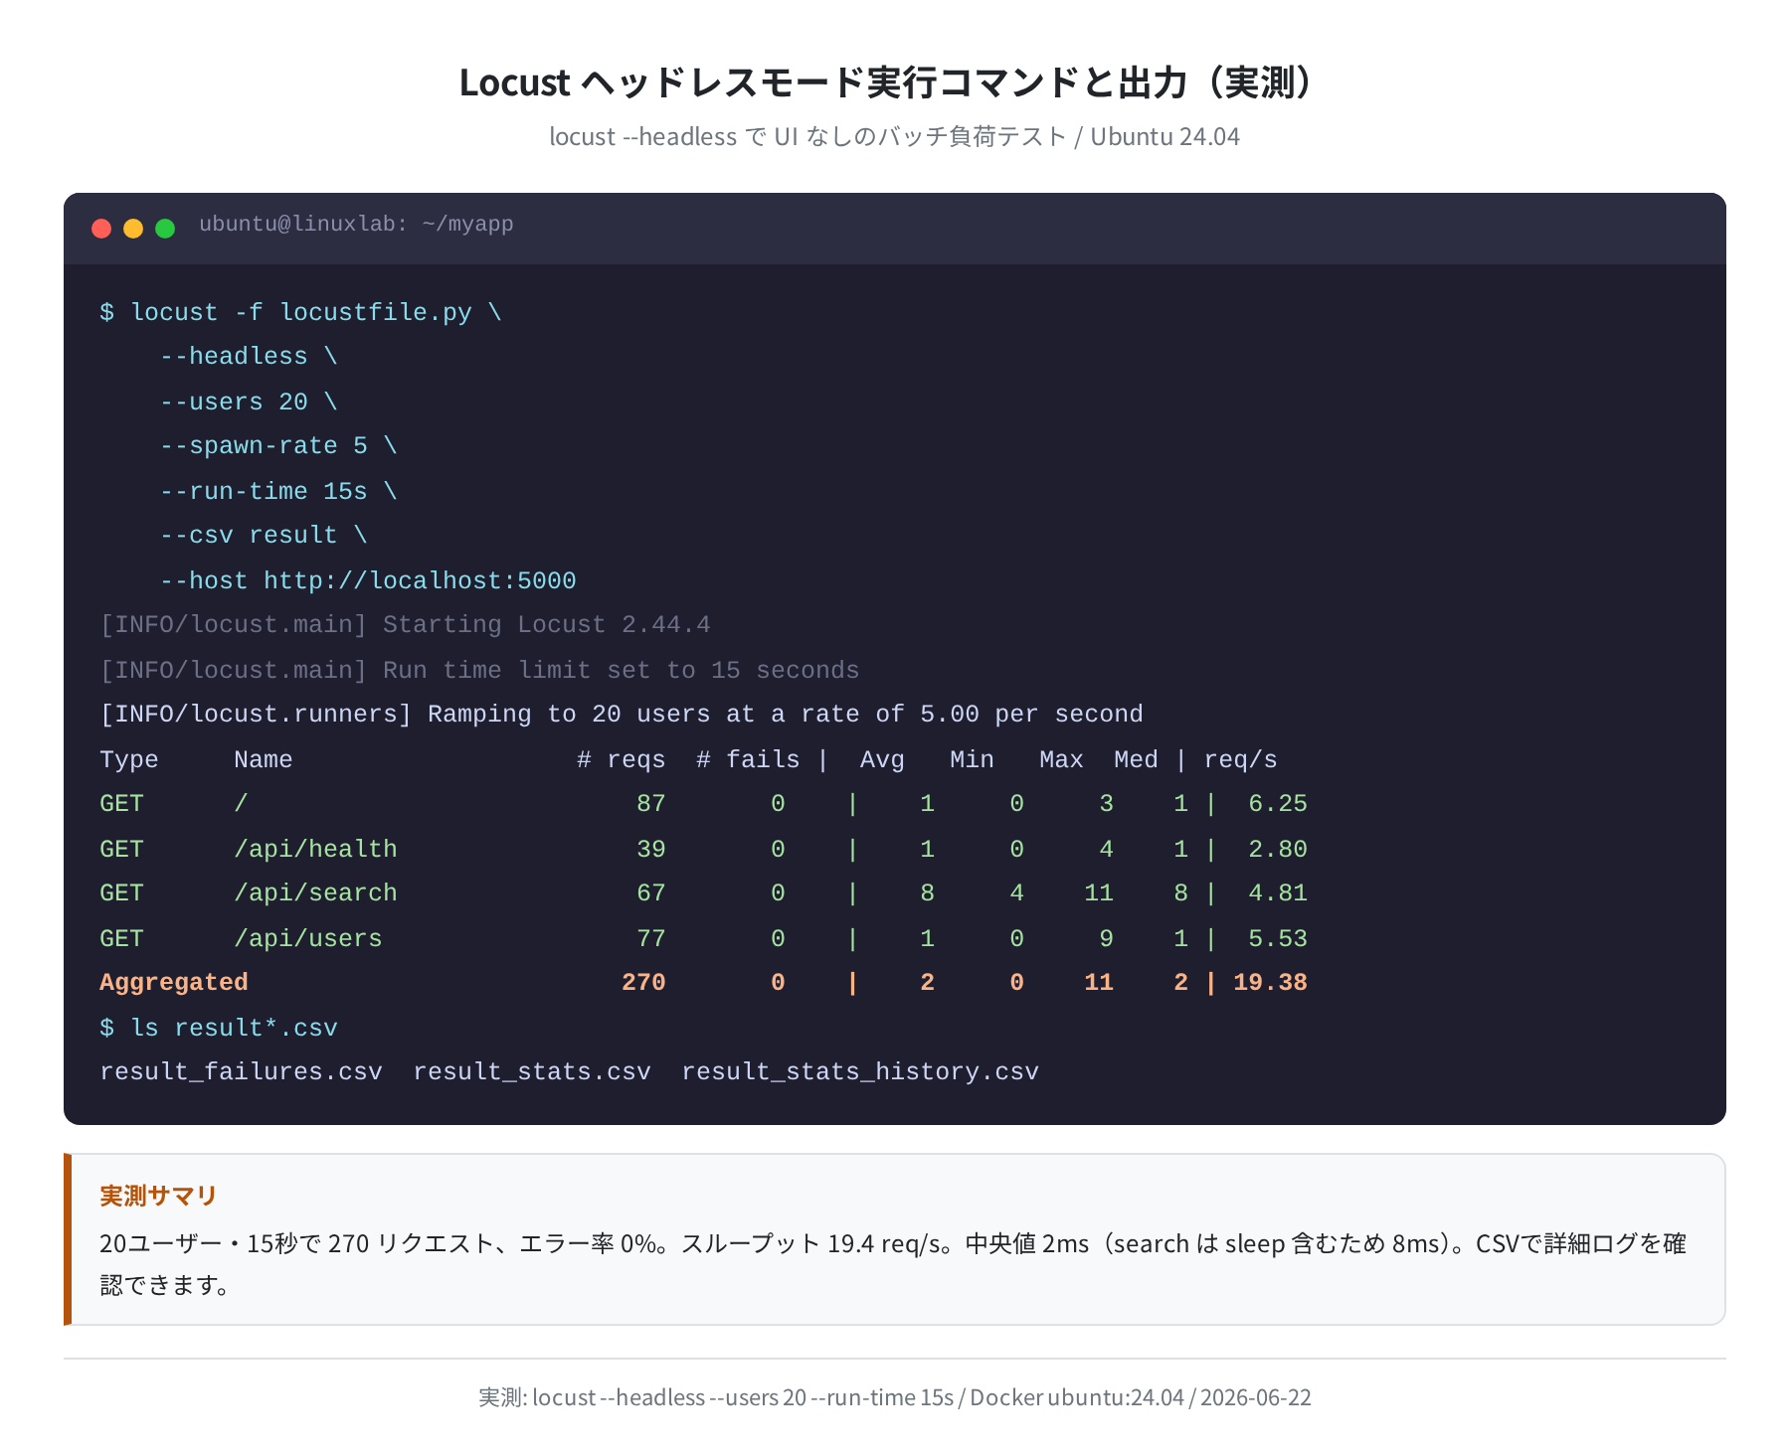Click the '--host http://localhost:5000' line

click(x=368, y=580)
